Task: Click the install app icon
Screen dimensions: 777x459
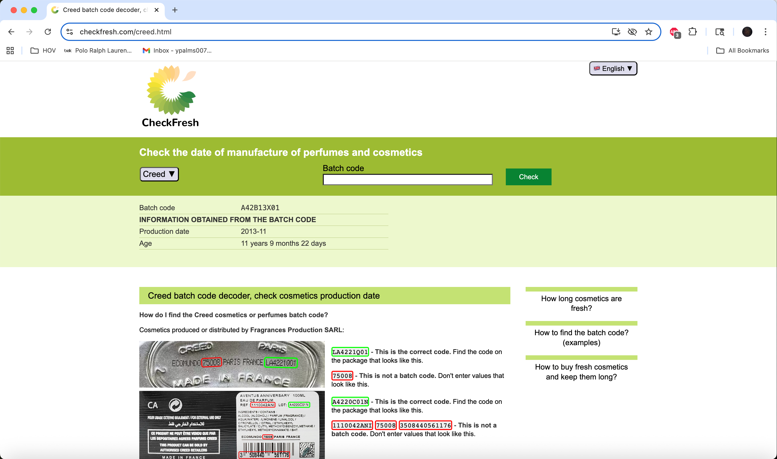Action: 616,32
